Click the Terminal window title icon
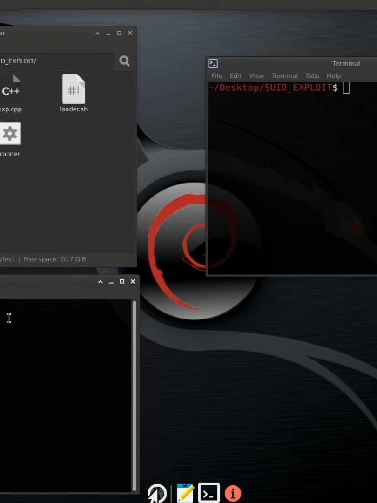The width and height of the screenshot is (377, 503). 213,63
